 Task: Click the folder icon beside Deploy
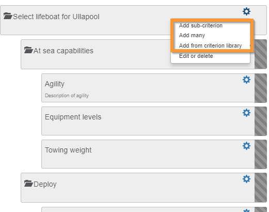pyautogui.click(x=28, y=184)
